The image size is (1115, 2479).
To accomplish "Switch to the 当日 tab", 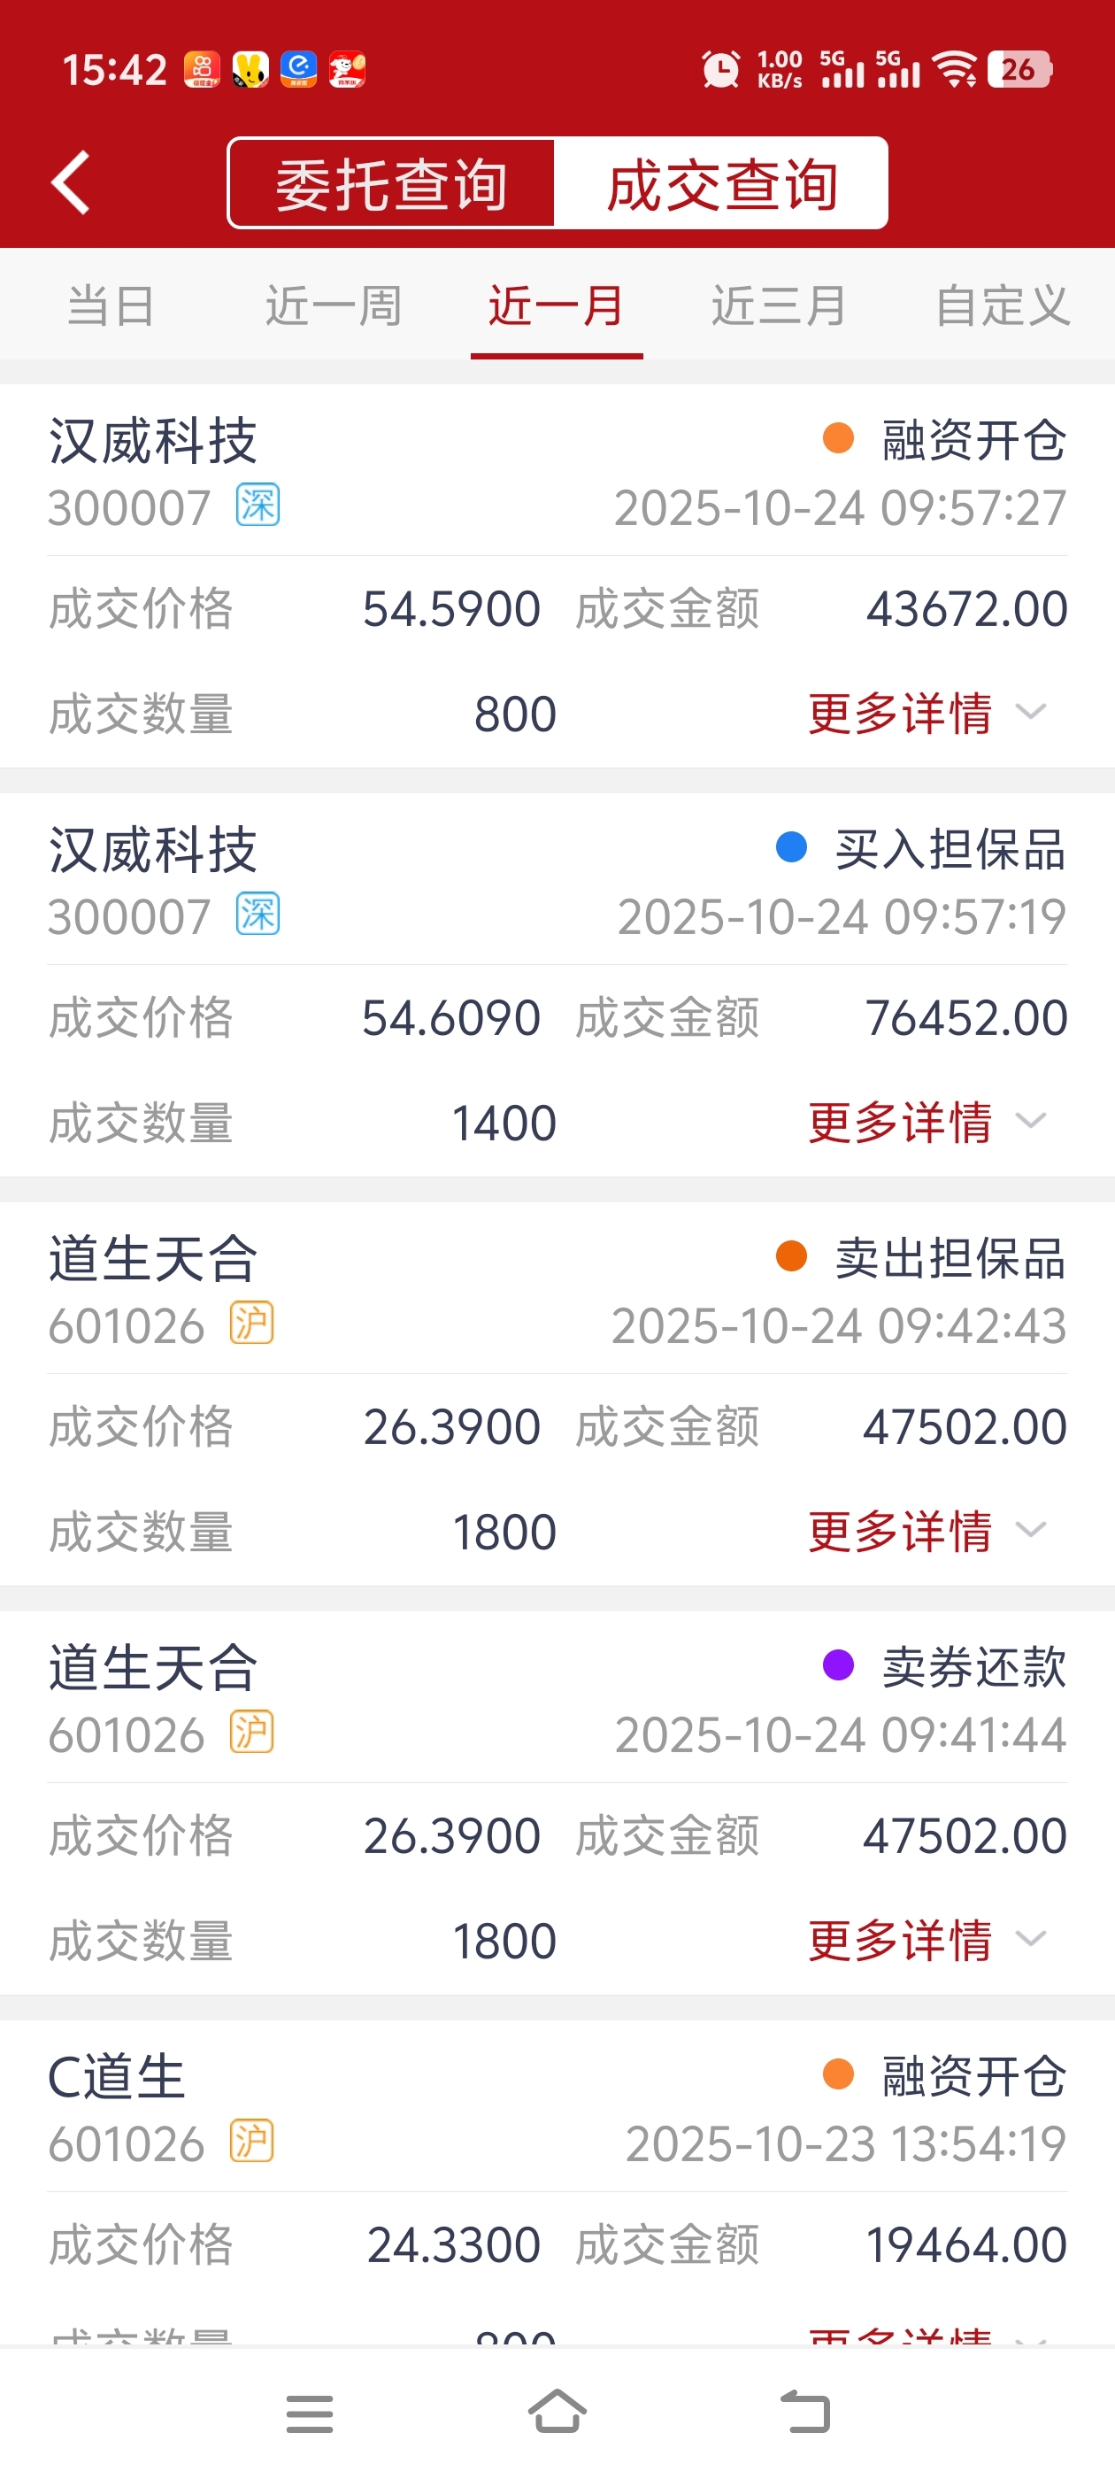I will pyautogui.click(x=111, y=306).
